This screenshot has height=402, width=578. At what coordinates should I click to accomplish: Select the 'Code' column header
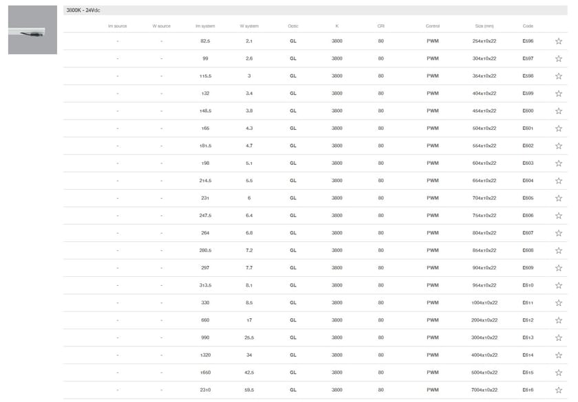(528, 26)
